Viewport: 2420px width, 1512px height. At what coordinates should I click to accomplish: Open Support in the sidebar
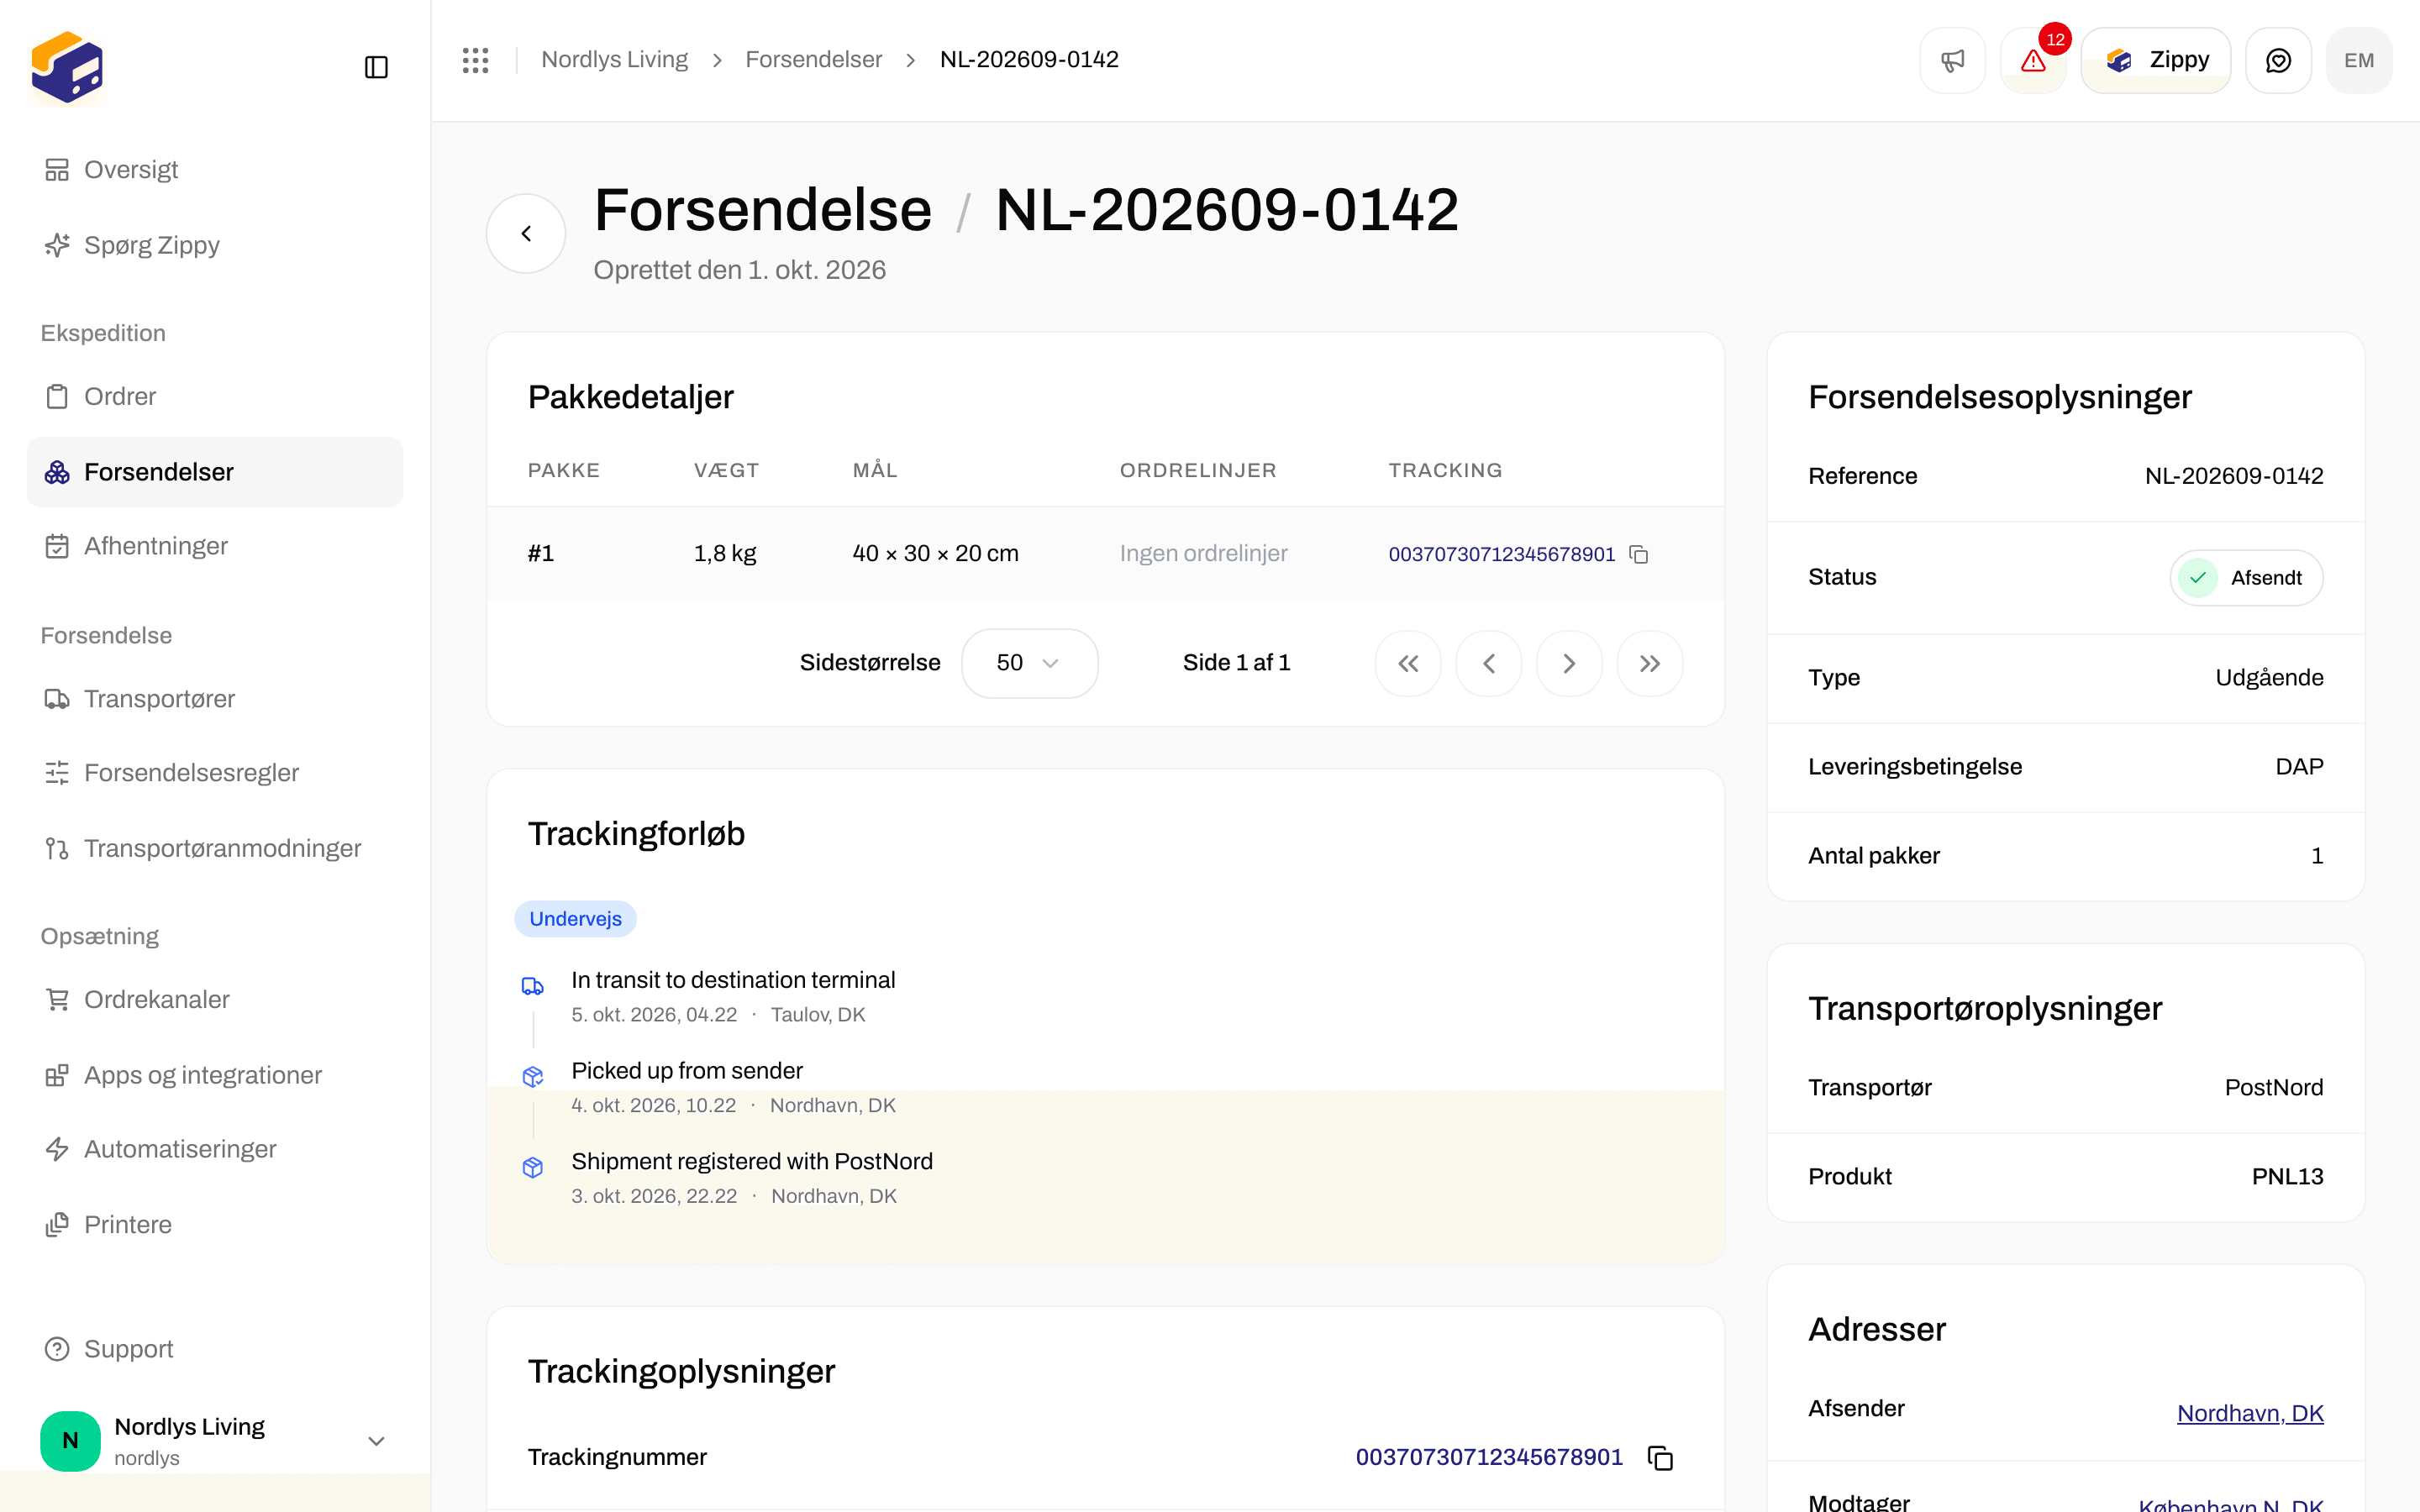click(215, 1349)
